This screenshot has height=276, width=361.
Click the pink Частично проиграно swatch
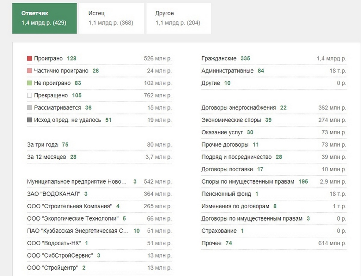pos(29,71)
